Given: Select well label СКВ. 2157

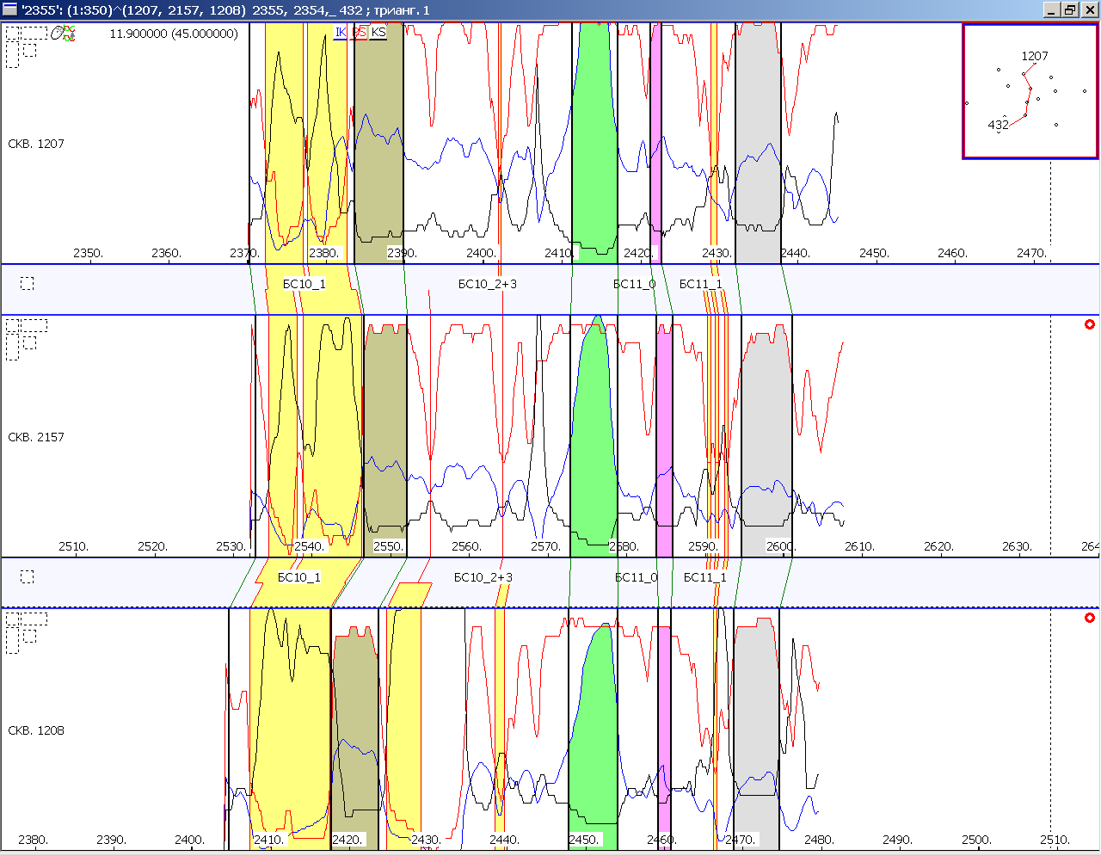Looking at the screenshot, I should click(x=36, y=437).
